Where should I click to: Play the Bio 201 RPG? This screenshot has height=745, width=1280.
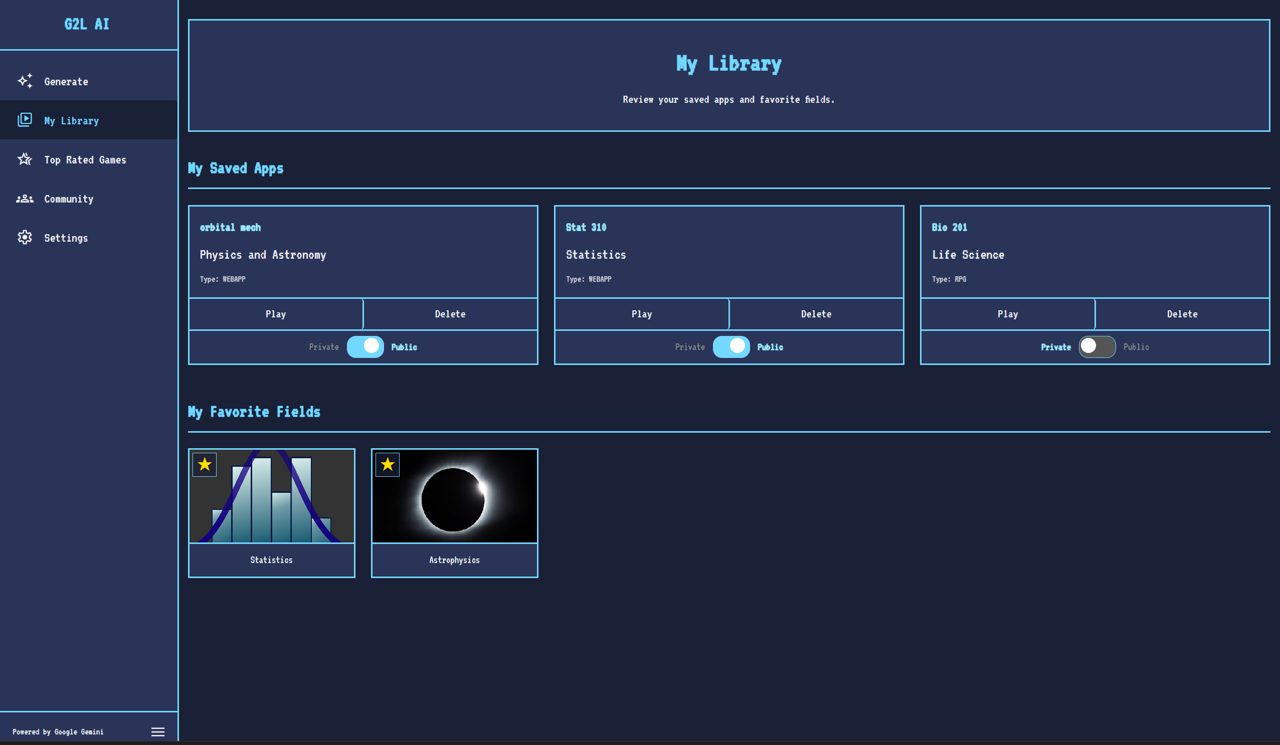[x=1007, y=314]
